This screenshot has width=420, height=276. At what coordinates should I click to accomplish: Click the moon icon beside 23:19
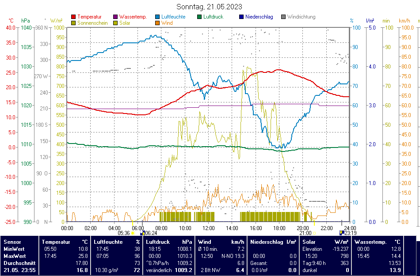341,233
